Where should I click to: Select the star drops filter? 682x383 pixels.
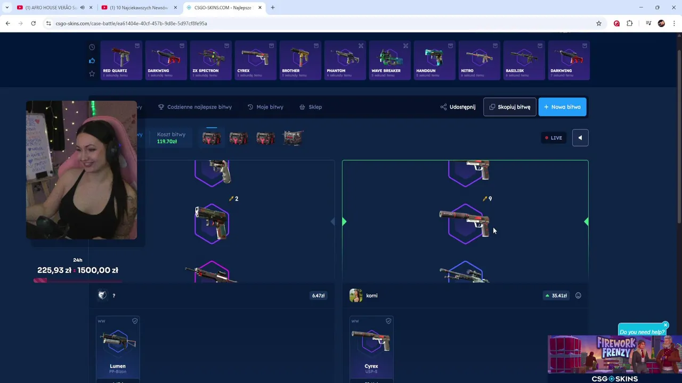coord(92,73)
